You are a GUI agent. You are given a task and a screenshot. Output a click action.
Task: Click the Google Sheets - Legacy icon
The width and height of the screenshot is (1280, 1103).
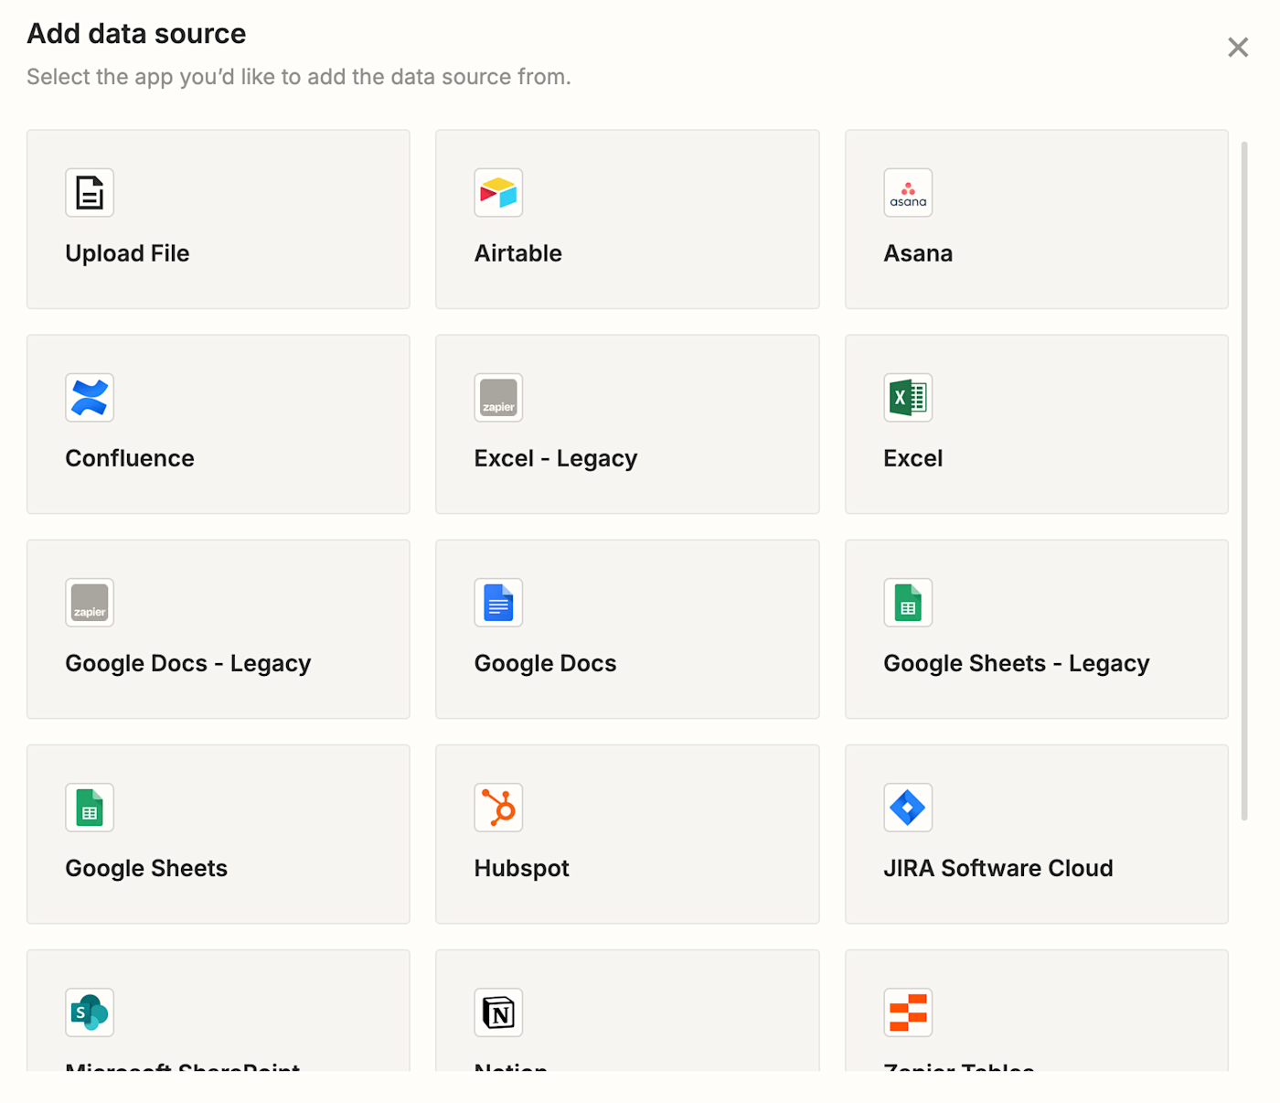[908, 602]
